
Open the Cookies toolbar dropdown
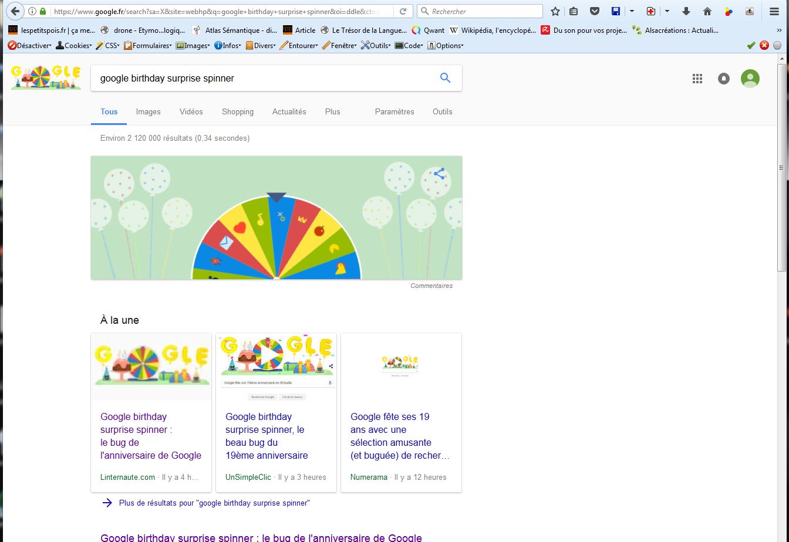74,45
